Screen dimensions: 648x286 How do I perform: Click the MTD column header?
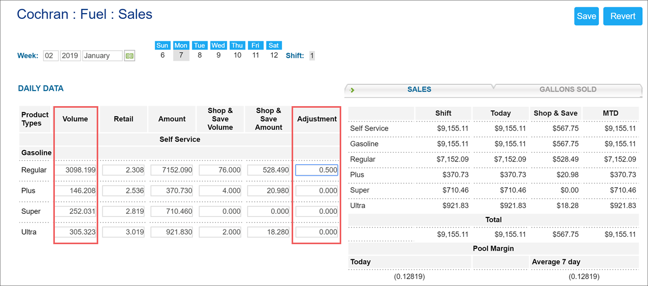610,113
